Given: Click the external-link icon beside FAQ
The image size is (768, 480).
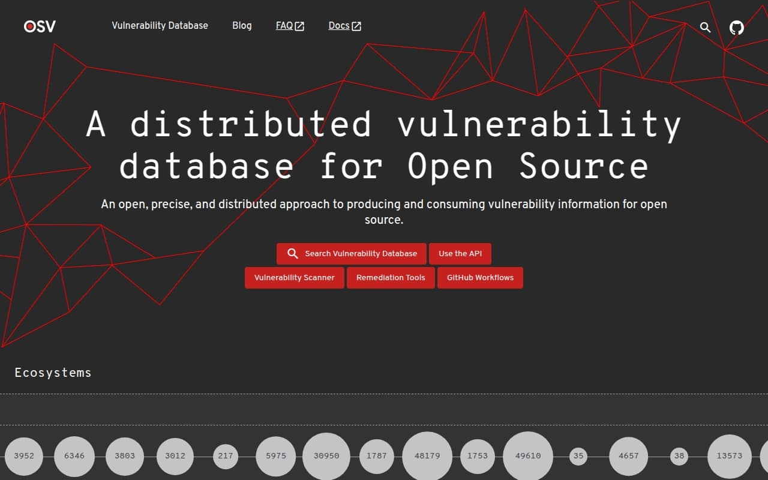Looking at the screenshot, I should [298, 26].
